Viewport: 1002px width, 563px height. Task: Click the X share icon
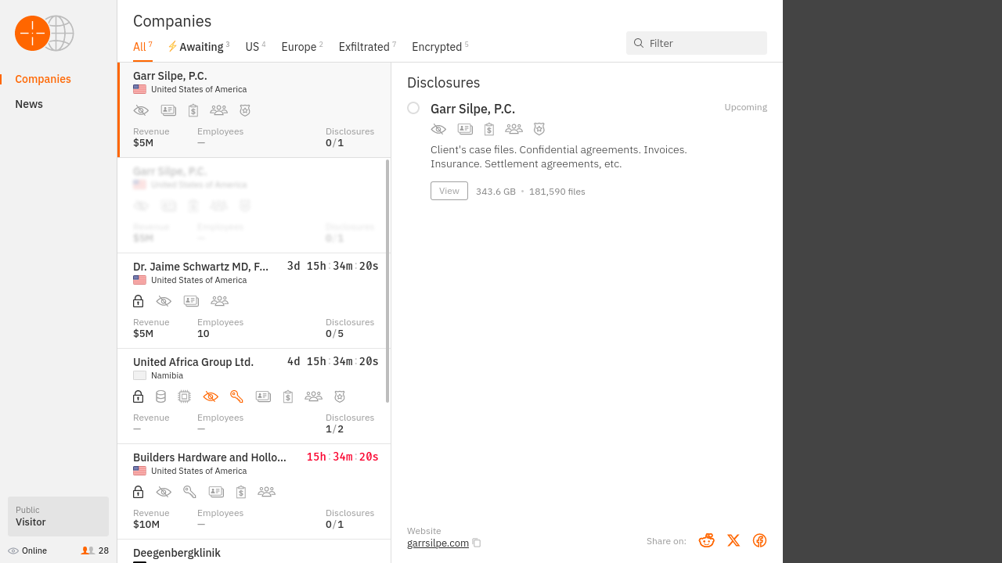click(733, 540)
